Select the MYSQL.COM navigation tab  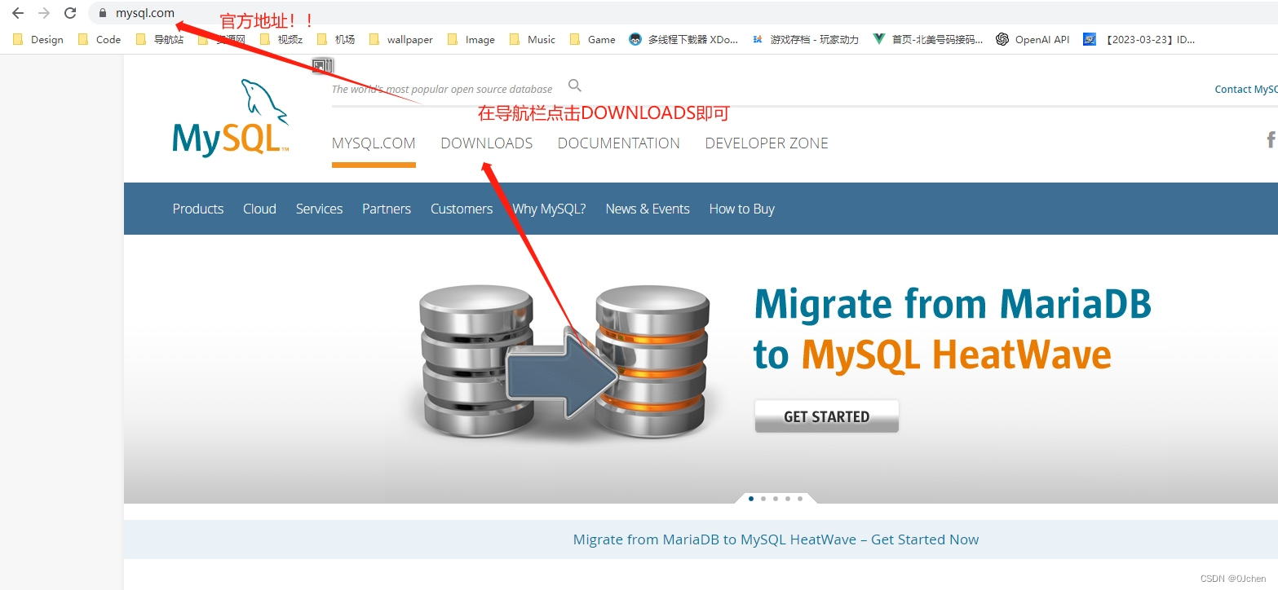[x=374, y=143]
